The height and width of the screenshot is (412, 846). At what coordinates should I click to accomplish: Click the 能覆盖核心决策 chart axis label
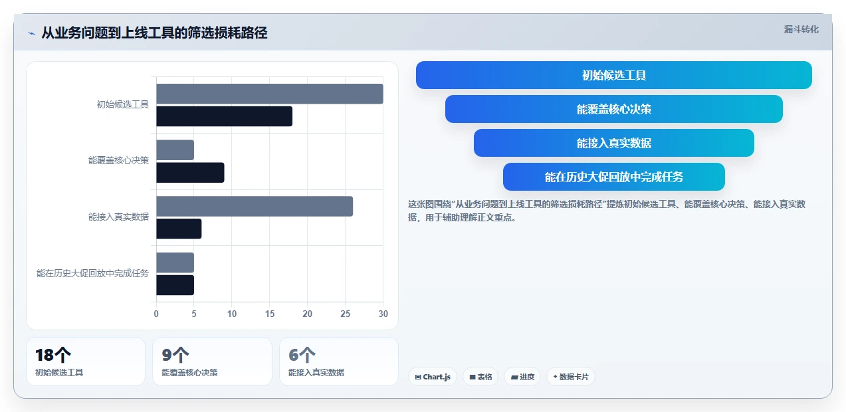(118, 160)
